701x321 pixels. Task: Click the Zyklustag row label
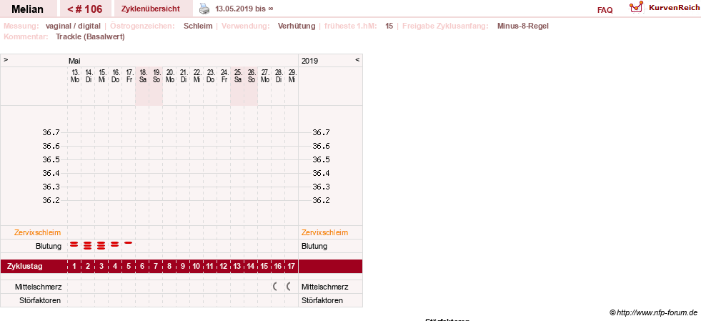pyautogui.click(x=25, y=267)
